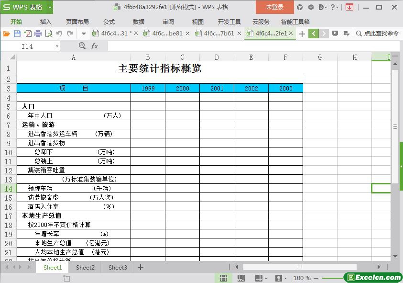Open the Name Box dropdown arrow
Viewport: 403px width, 283px height.
pos(57,46)
